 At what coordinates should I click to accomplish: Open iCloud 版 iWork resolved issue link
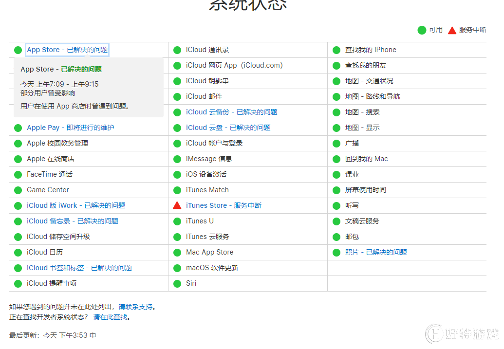[x=76, y=205]
